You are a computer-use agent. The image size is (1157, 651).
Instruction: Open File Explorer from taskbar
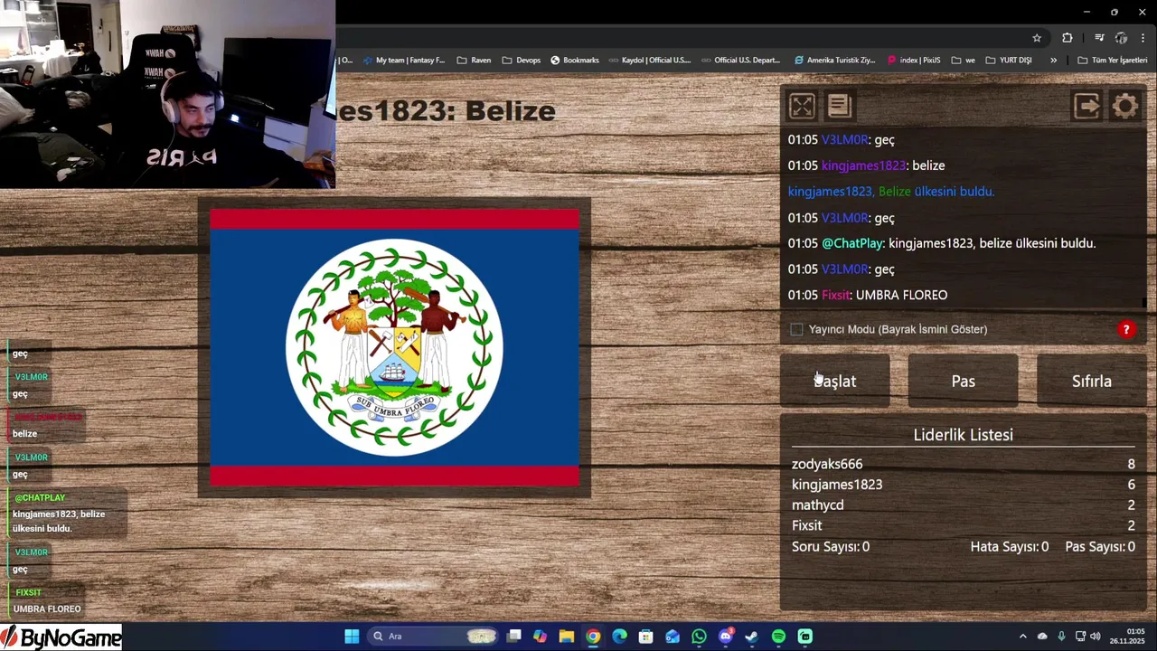click(566, 637)
